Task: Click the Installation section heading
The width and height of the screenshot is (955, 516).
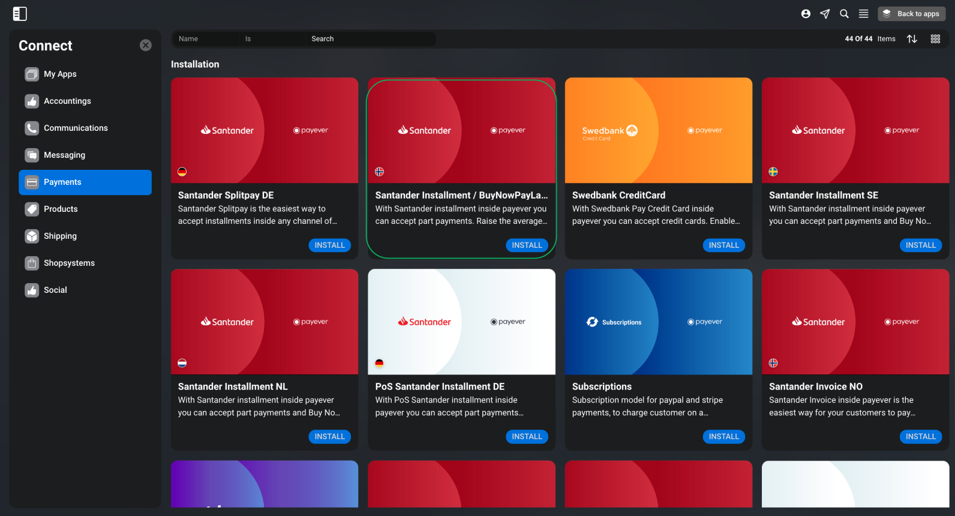Action: [x=195, y=64]
